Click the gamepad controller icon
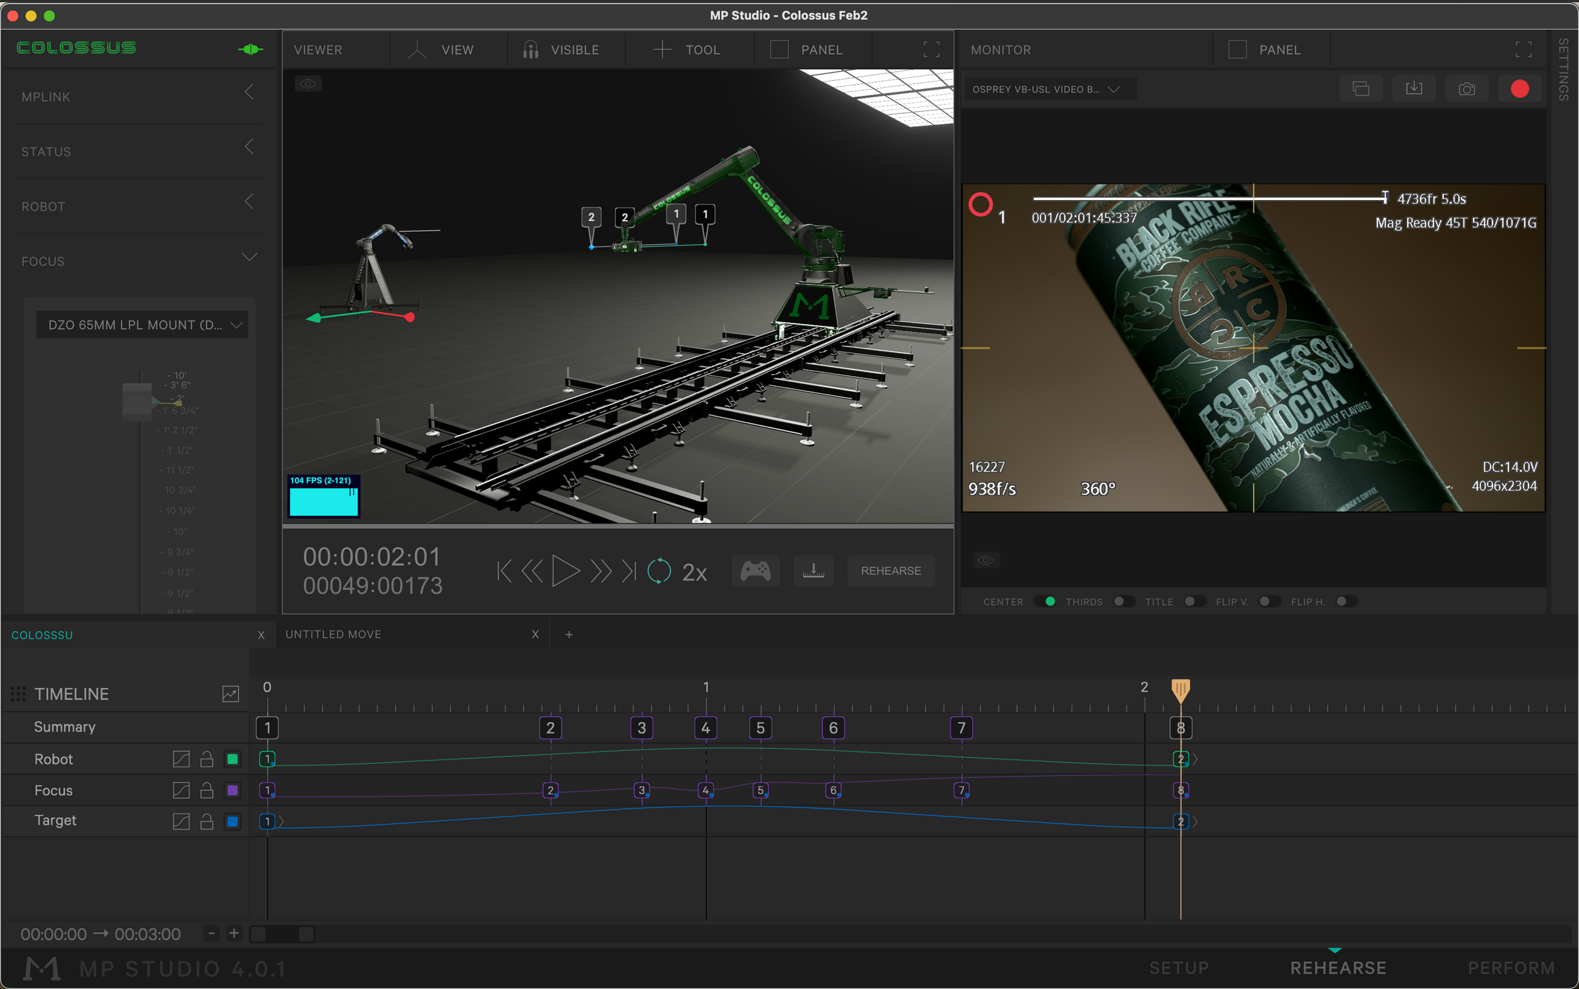Image resolution: width=1579 pixels, height=989 pixels. (755, 571)
